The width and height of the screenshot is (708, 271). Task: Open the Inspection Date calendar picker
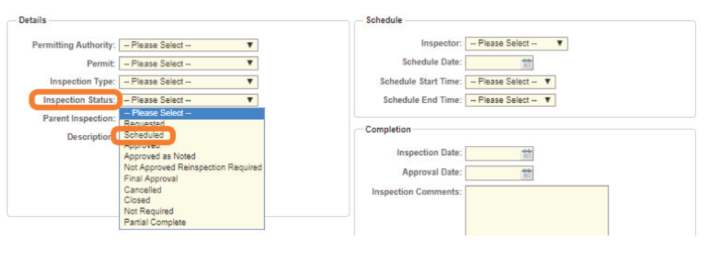point(526,153)
